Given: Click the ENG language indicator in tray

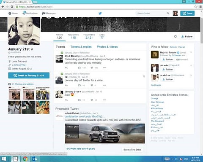Looking at the screenshot, I should tap(186, 159).
